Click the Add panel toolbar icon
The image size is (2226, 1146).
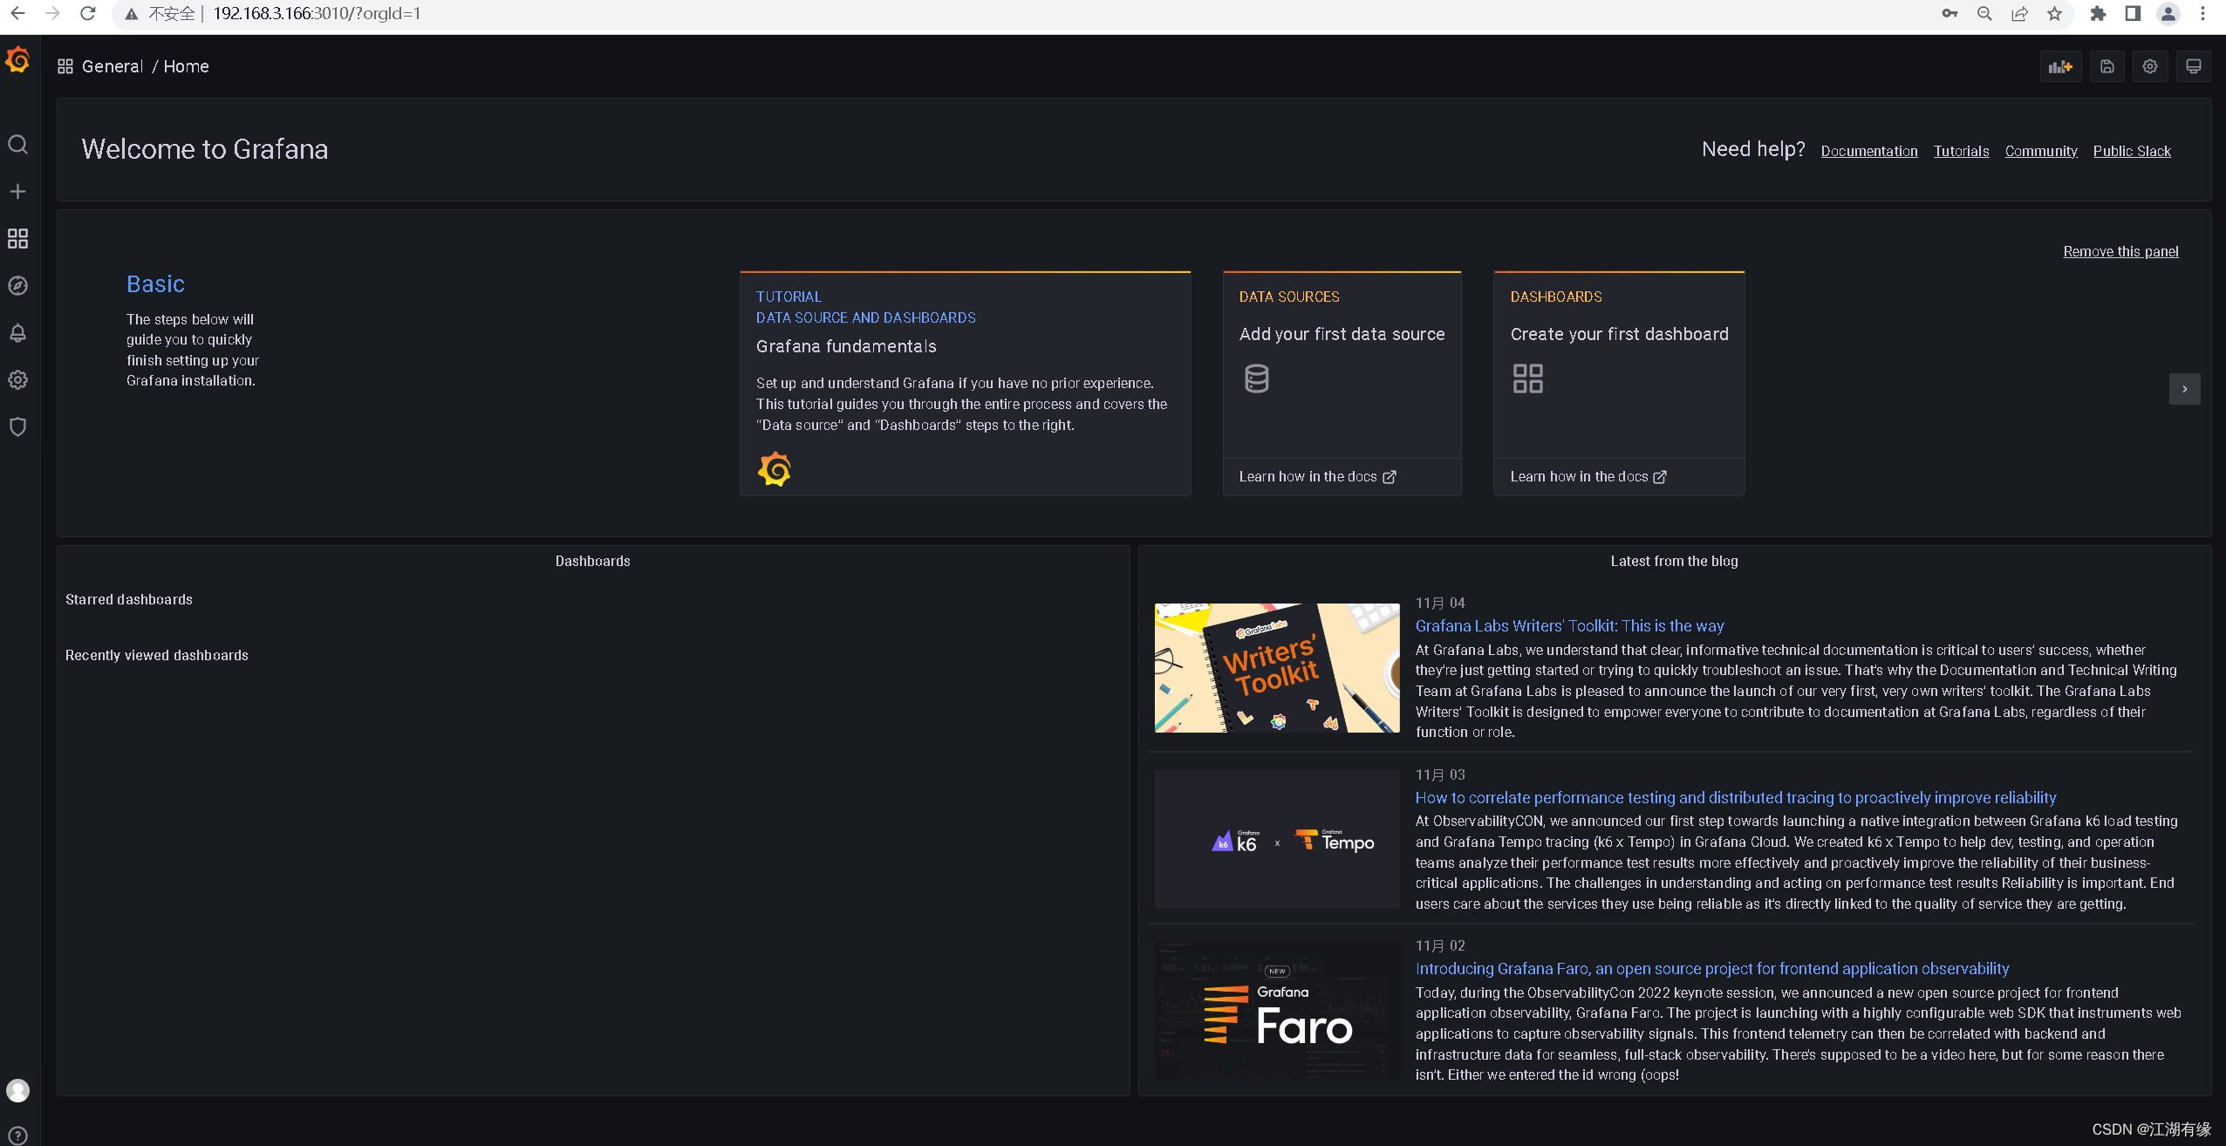coord(2060,66)
